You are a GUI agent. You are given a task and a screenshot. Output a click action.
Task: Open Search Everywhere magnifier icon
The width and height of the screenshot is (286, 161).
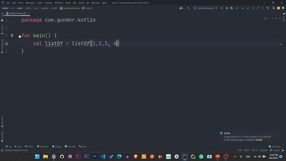pos(273,8)
